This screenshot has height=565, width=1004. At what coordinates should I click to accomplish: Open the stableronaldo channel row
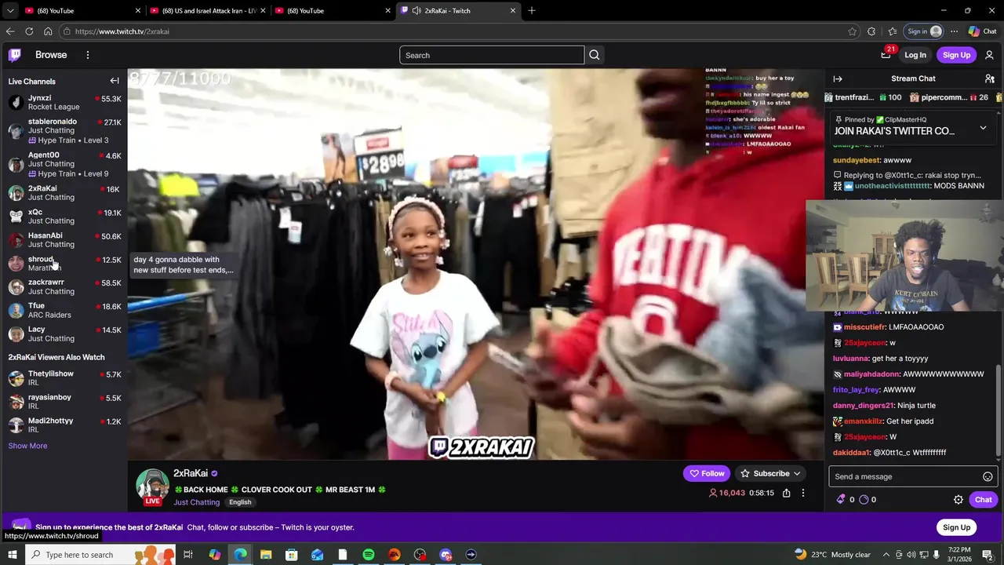click(x=64, y=131)
